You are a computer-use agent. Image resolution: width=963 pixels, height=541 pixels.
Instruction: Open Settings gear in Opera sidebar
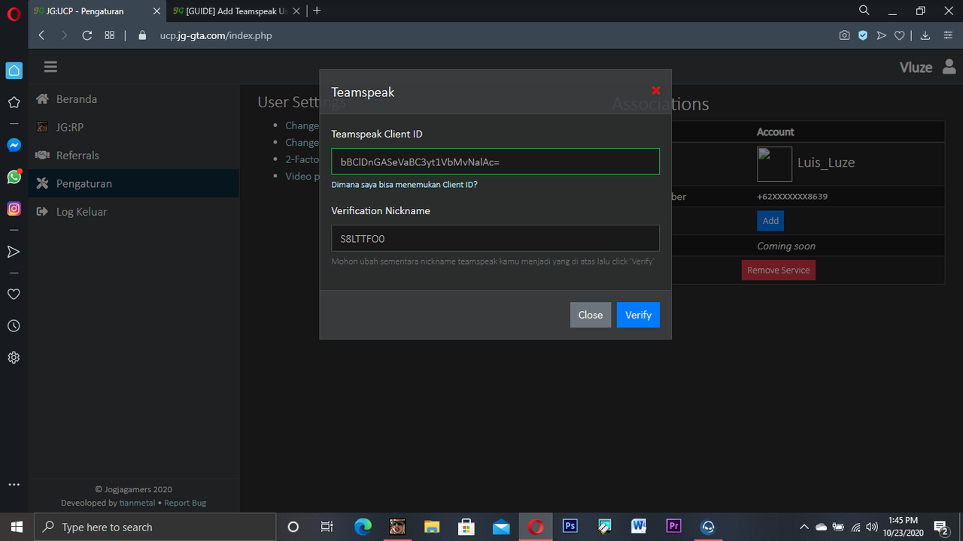click(x=14, y=358)
